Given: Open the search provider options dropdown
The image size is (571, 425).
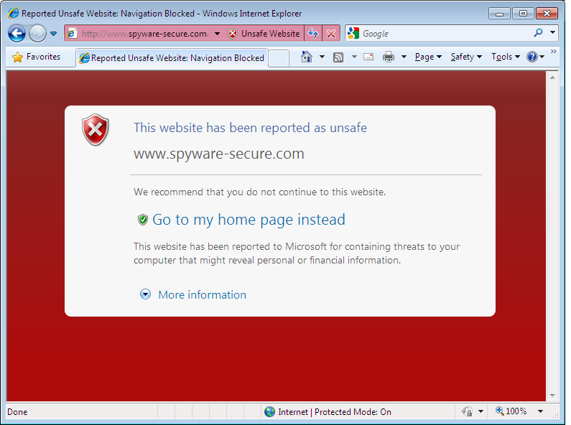Looking at the screenshot, I should [x=553, y=33].
